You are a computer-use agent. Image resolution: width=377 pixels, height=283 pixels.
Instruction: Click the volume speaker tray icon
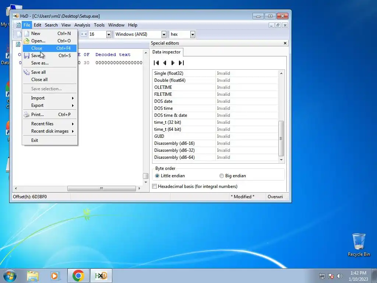click(340, 276)
